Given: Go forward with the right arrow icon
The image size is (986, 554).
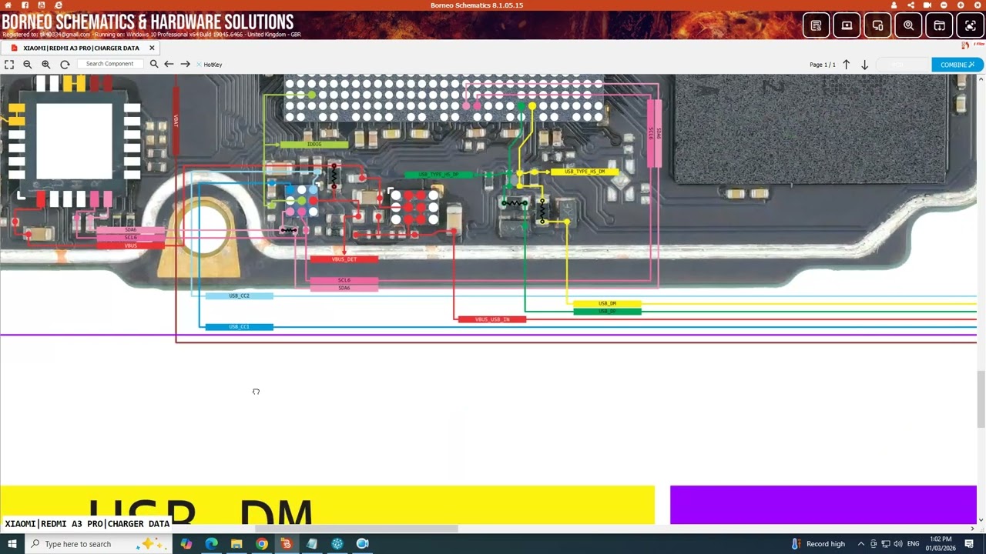Looking at the screenshot, I should [x=185, y=65].
